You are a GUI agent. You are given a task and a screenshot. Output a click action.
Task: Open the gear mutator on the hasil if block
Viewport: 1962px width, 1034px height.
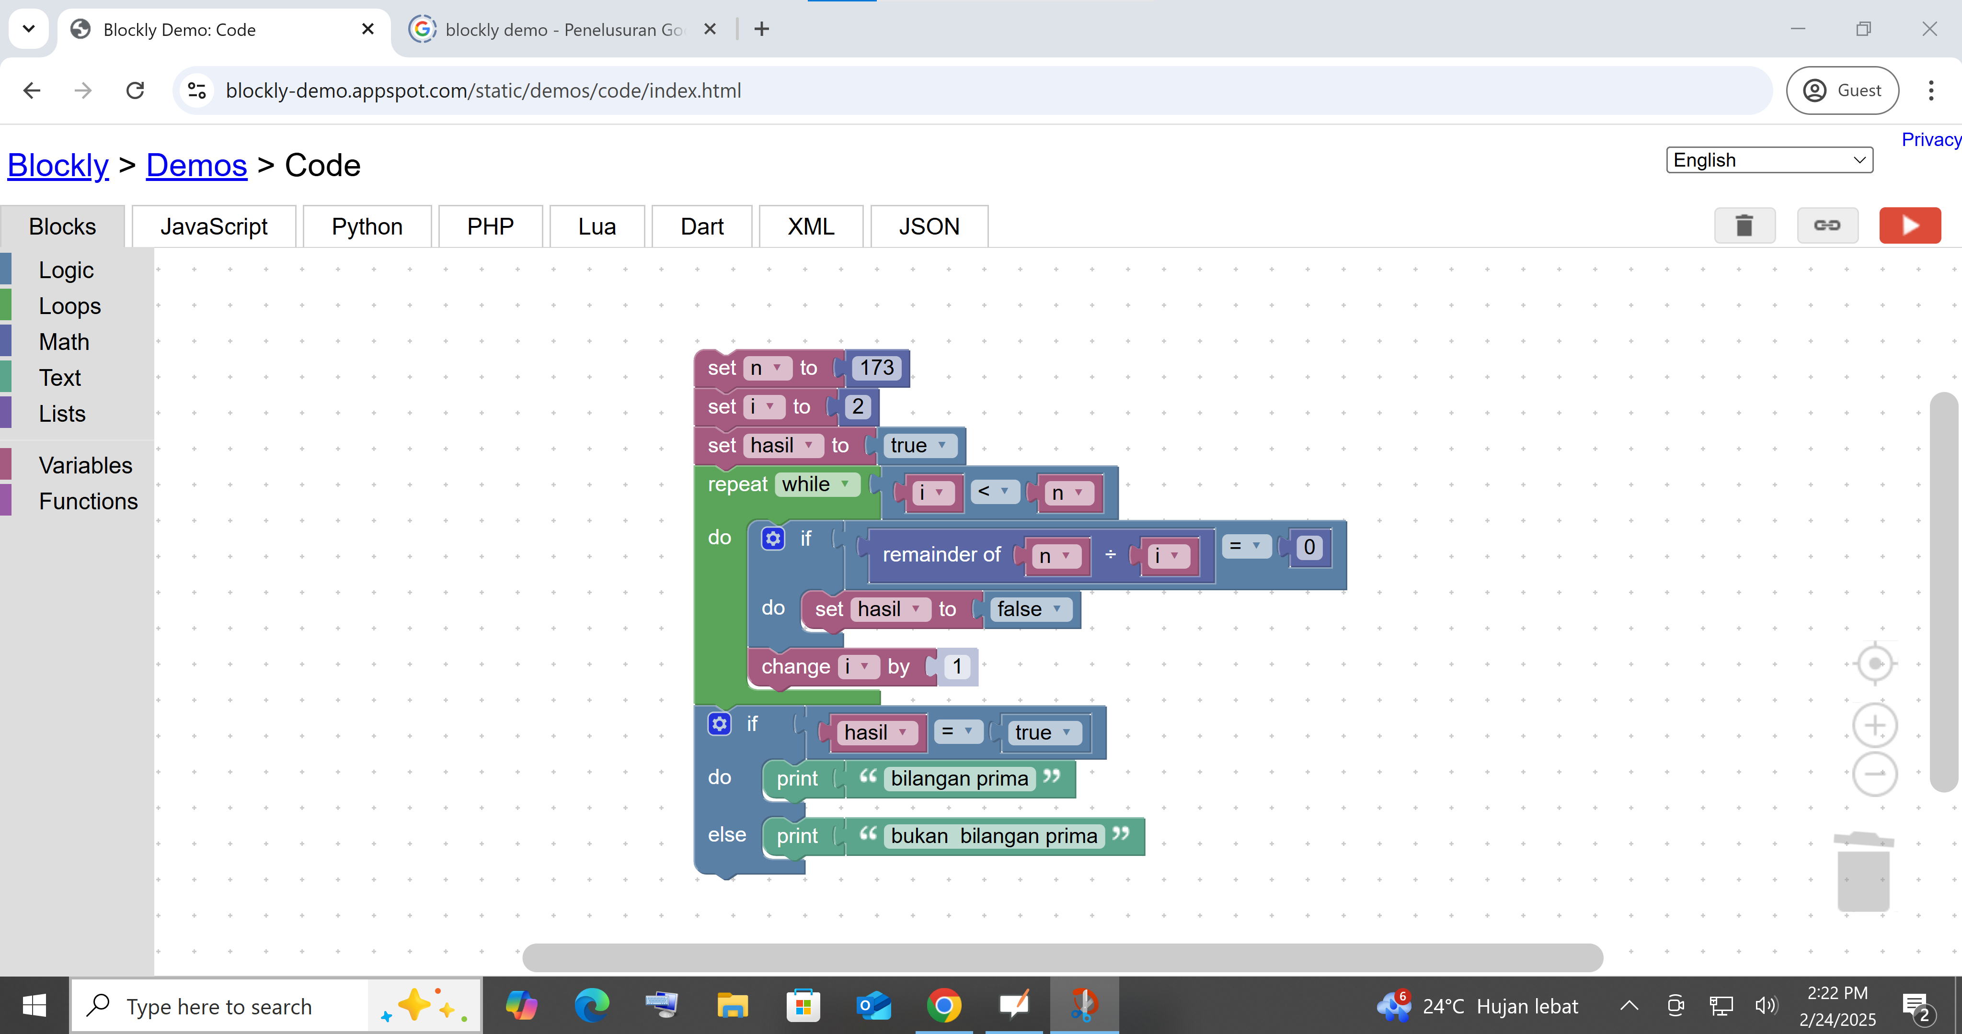[x=719, y=724]
